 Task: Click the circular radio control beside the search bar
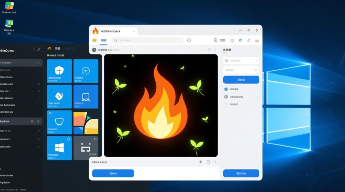click(189, 40)
